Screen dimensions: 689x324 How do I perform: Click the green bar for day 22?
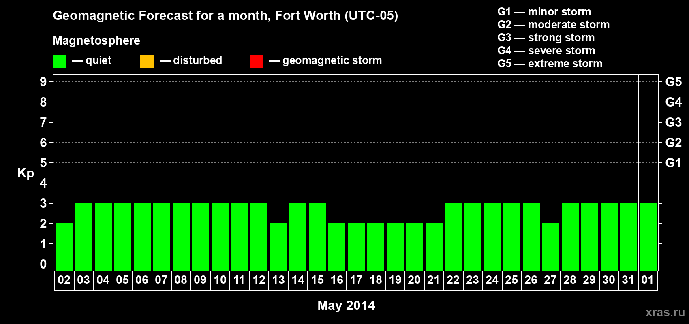click(454, 237)
